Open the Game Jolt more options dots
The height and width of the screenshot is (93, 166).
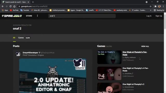37,16
